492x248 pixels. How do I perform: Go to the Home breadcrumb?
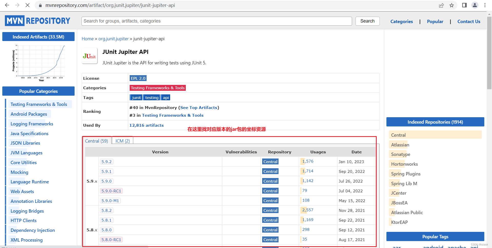click(88, 39)
